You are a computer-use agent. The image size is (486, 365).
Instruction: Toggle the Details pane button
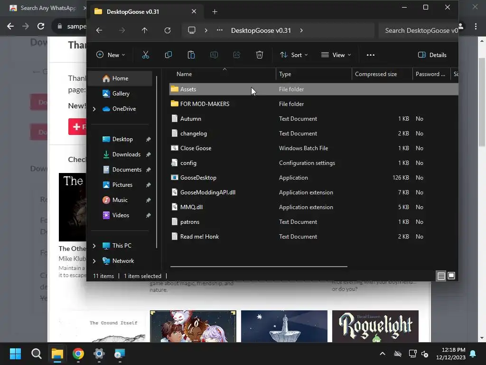pyautogui.click(x=432, y=55)
